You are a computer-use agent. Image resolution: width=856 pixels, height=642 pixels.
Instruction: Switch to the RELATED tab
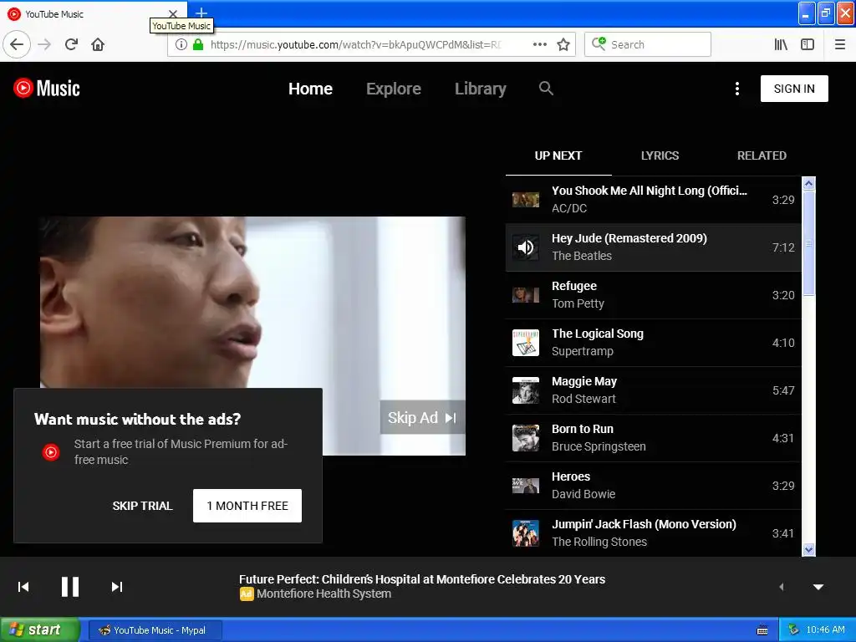[762, 155]
